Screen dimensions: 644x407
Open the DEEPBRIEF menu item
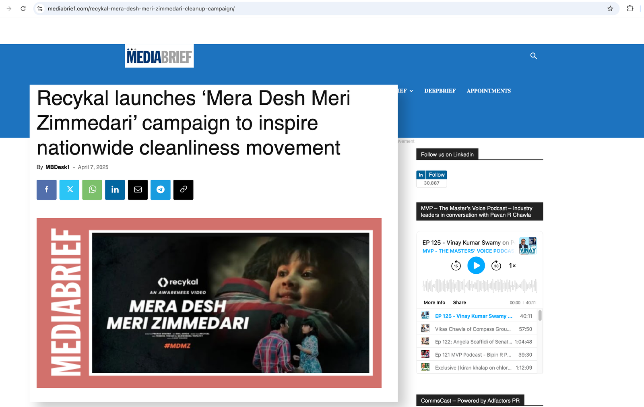tap(440, 91)
